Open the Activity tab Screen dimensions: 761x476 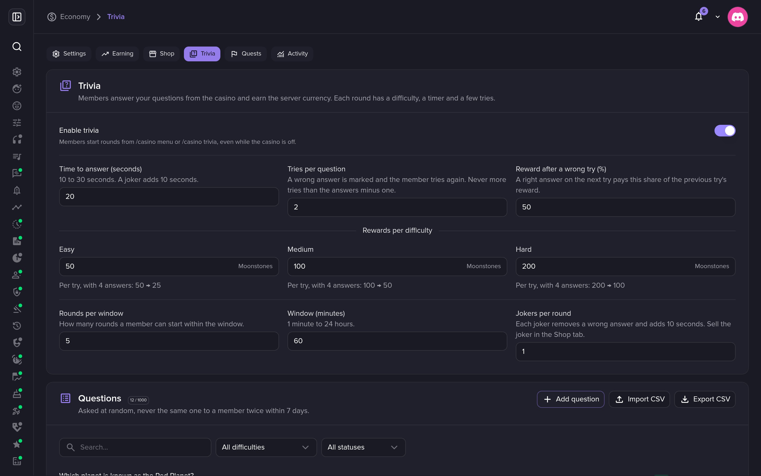click(292, 54)
